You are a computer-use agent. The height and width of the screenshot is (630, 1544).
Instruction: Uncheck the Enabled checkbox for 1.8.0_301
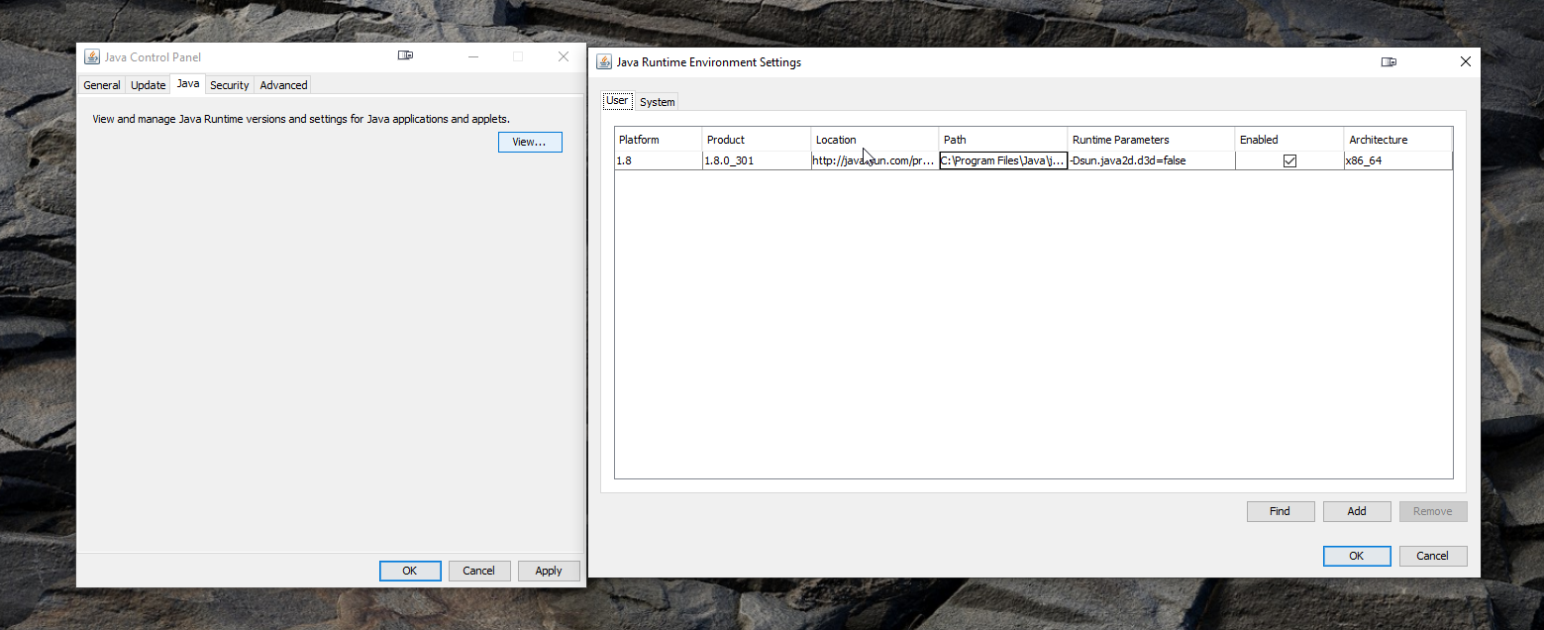tap(1289, 160)
